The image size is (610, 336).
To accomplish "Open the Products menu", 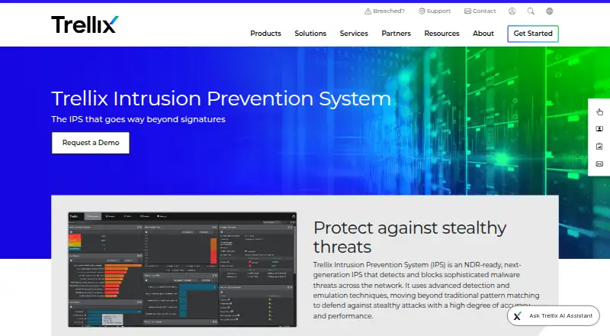I will tap(265, 34).
